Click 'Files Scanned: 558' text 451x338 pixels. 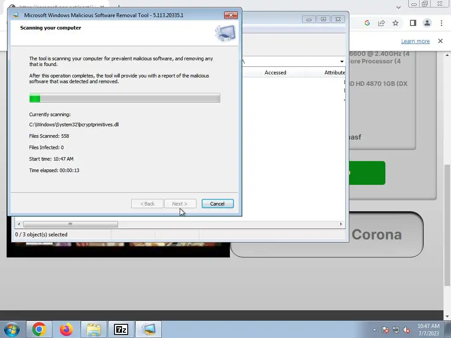tap(49, 136)
